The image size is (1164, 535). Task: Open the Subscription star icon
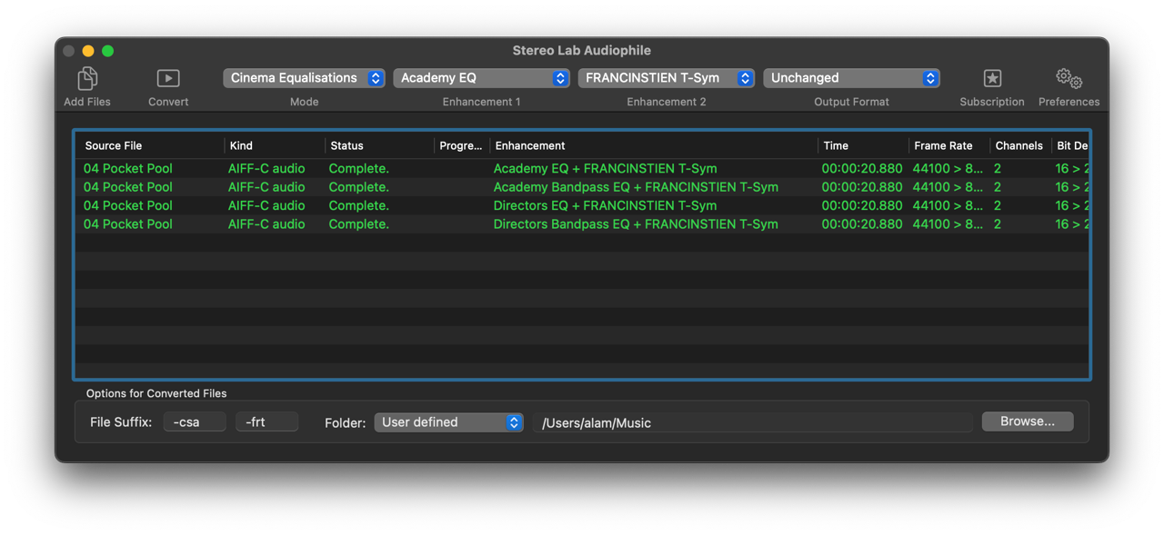tap(991, 79)
